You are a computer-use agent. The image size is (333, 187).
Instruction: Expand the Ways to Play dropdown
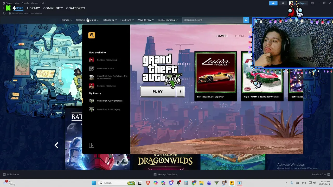point(146,20)
